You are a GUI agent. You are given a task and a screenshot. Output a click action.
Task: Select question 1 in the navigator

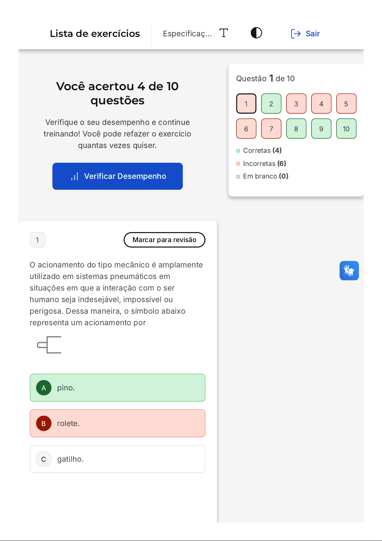click(x=246, y=104)
